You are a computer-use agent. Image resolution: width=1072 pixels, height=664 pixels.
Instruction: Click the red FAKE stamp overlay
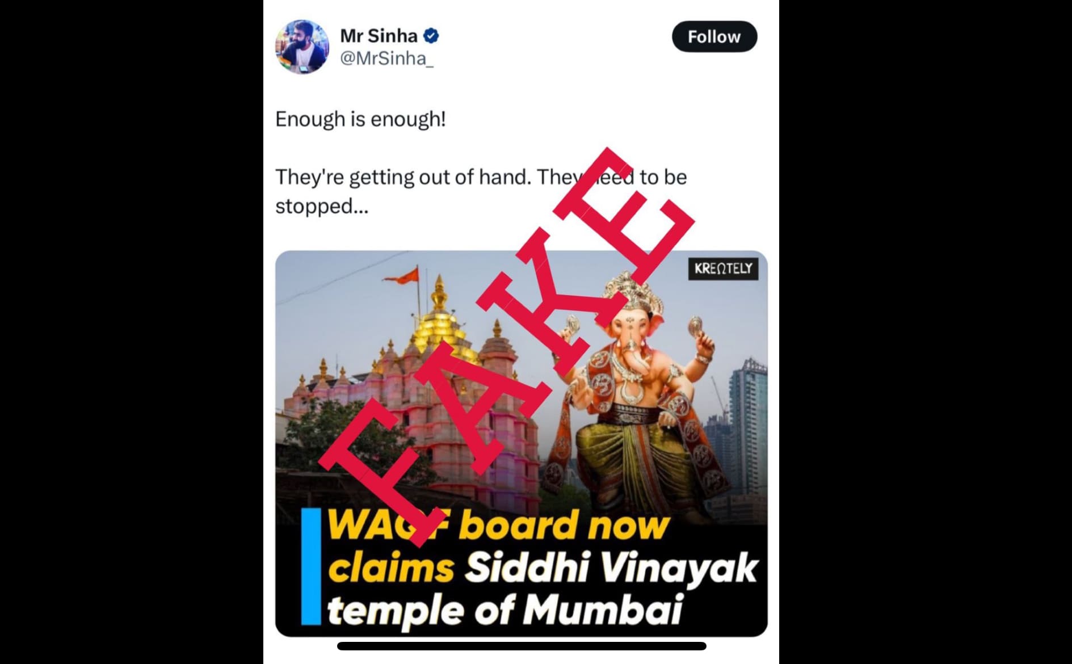[507, 346]
